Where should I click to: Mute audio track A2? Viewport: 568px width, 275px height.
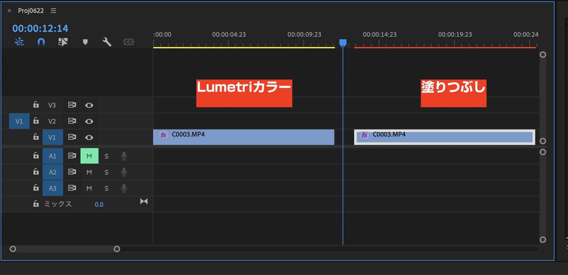[89, 172]
